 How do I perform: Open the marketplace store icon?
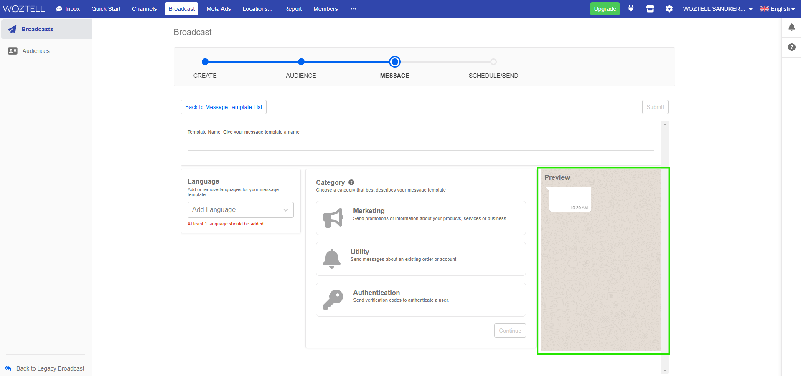coord(650,8)
